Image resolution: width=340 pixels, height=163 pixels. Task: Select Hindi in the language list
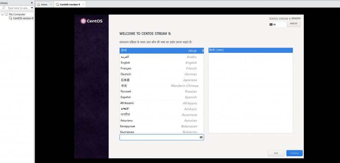[162, 51]
